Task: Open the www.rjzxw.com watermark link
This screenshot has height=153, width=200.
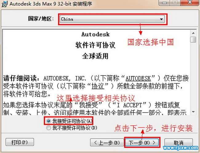Action: tap(181, 148)
